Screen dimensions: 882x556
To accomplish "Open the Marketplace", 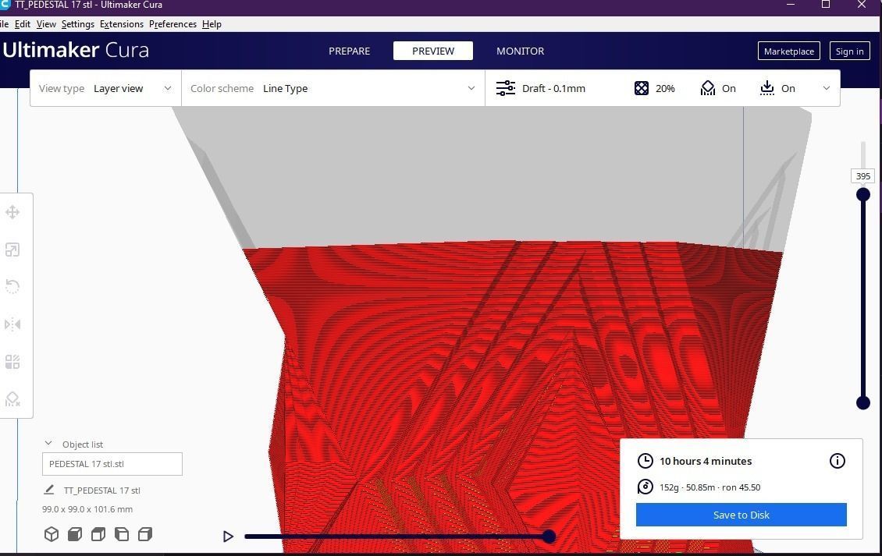I will click(788, 51).
